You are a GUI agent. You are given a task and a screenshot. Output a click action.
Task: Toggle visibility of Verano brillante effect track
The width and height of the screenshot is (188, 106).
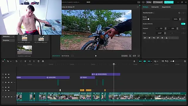[x=9, y=74]
